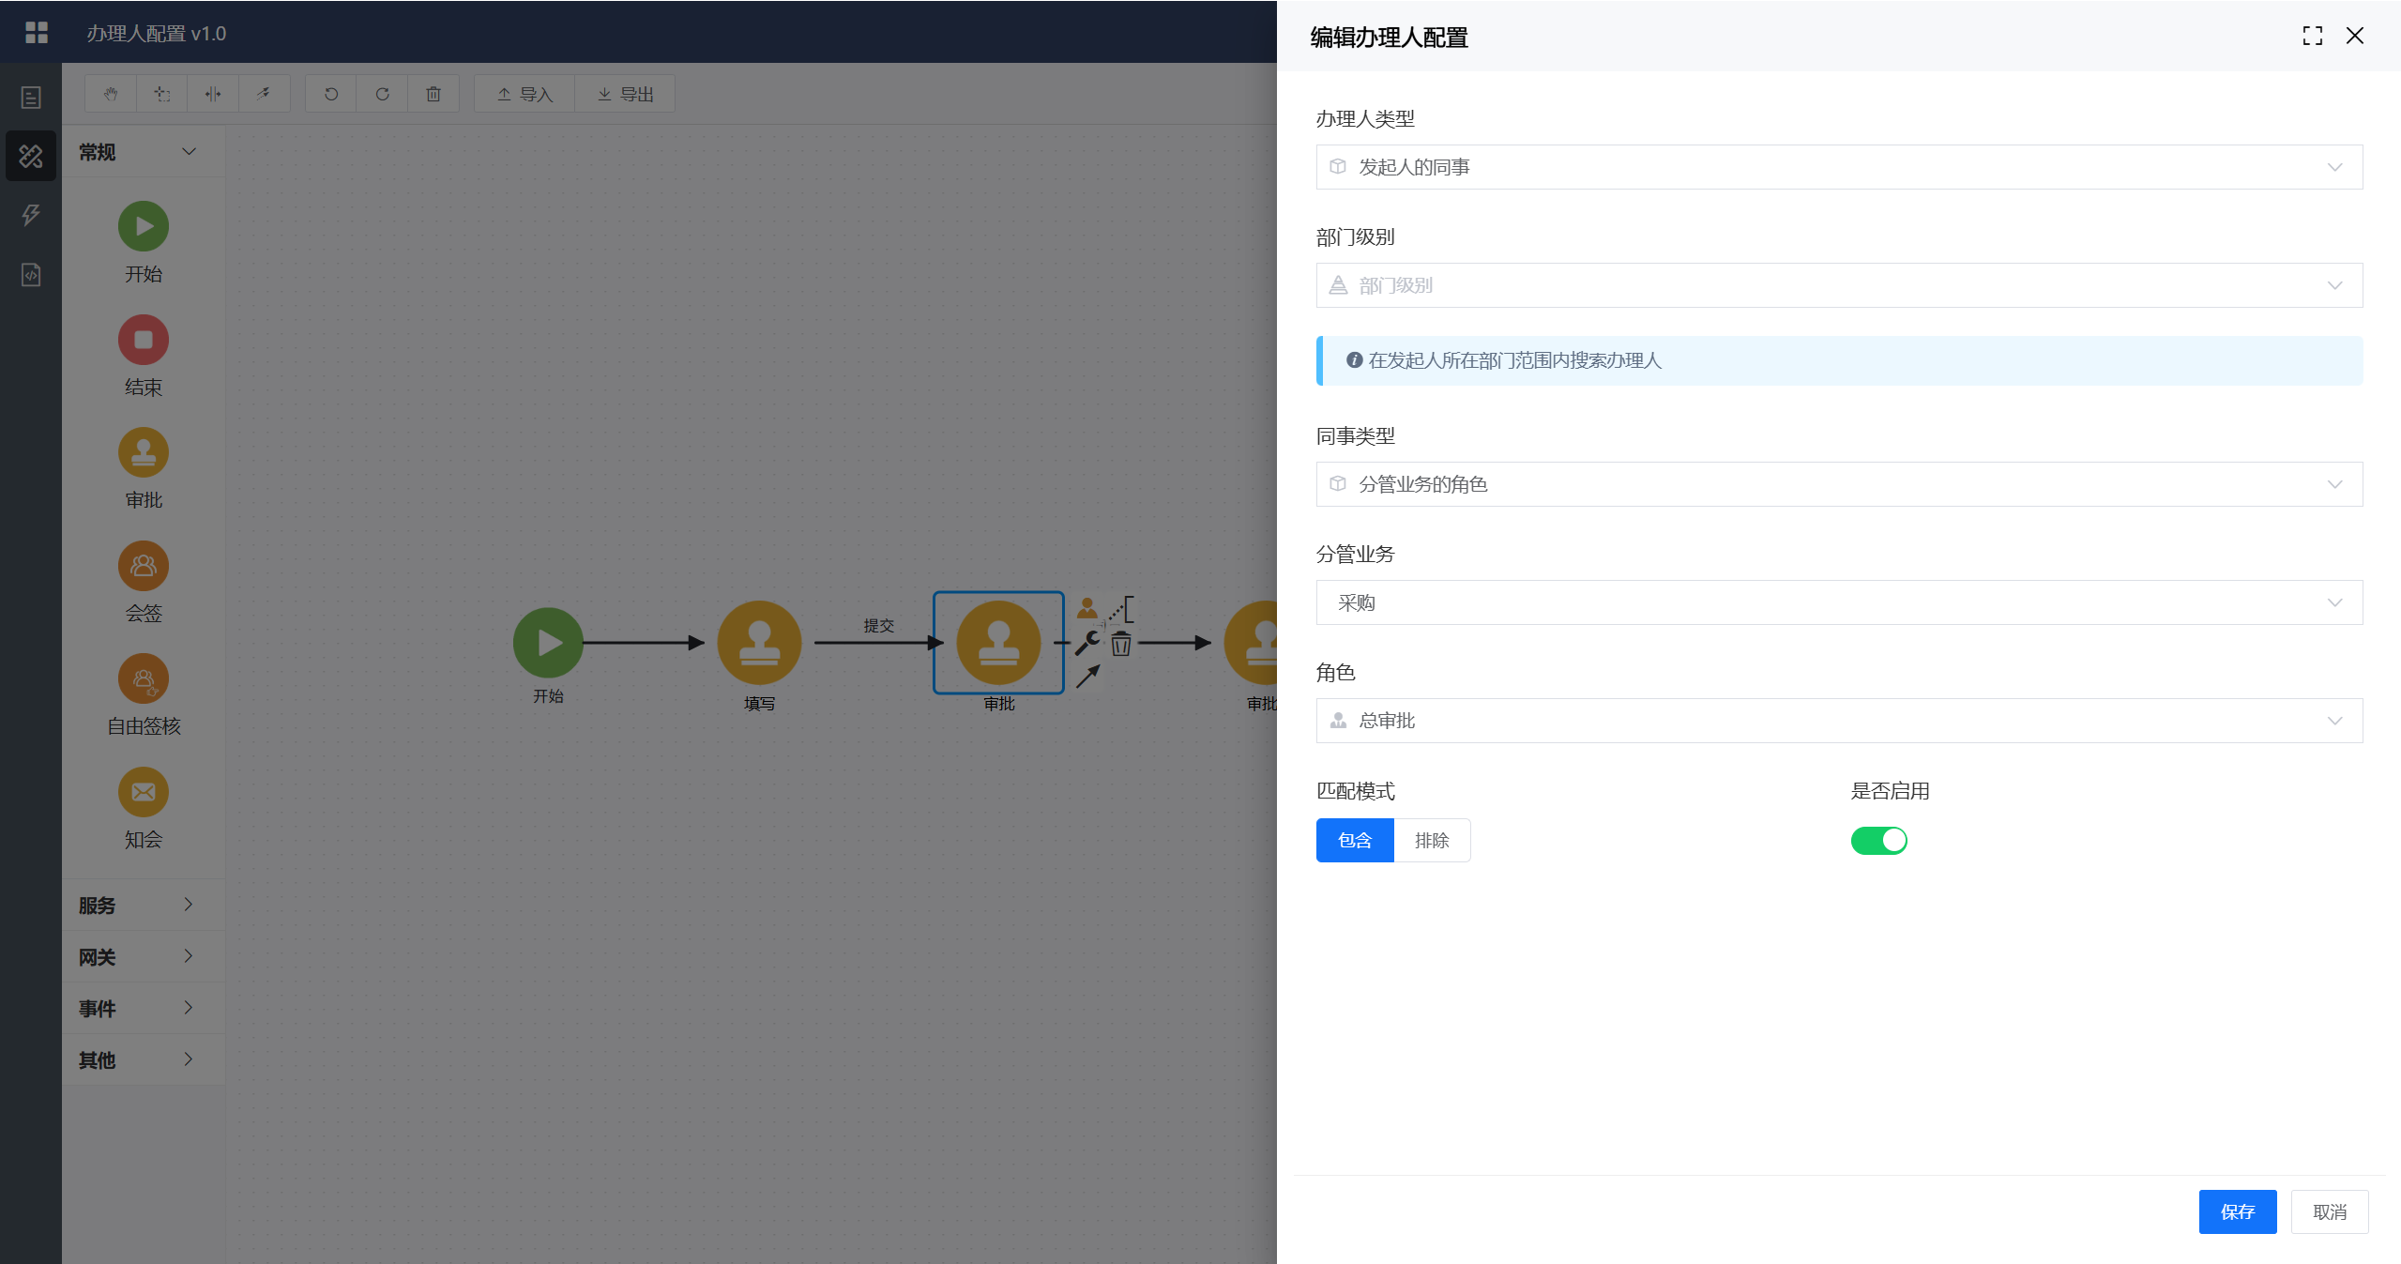Click the redo icon in toolbar
The width and height of the screenshot is (2401, 1264).
pos(382,94)
